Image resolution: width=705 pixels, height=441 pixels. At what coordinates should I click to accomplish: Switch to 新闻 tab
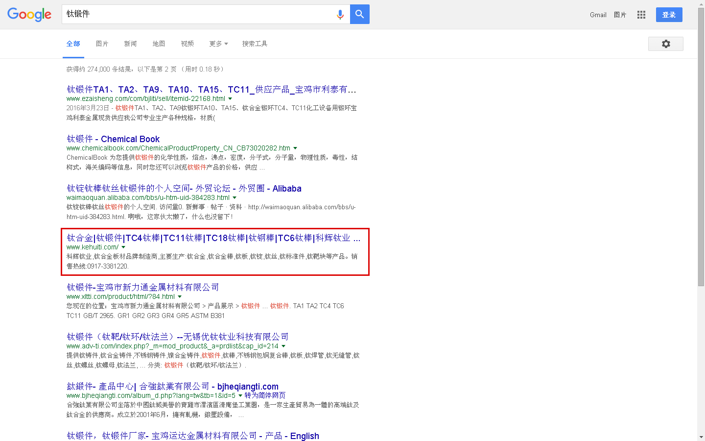click(131, 44)
